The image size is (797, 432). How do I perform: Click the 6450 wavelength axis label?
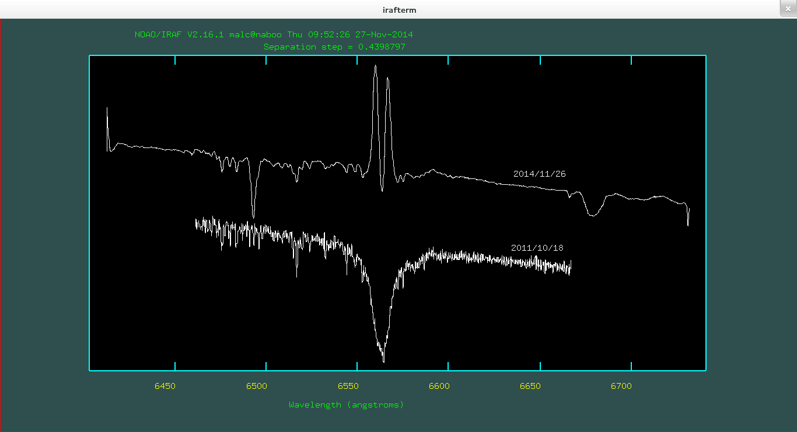click(165, 386)
